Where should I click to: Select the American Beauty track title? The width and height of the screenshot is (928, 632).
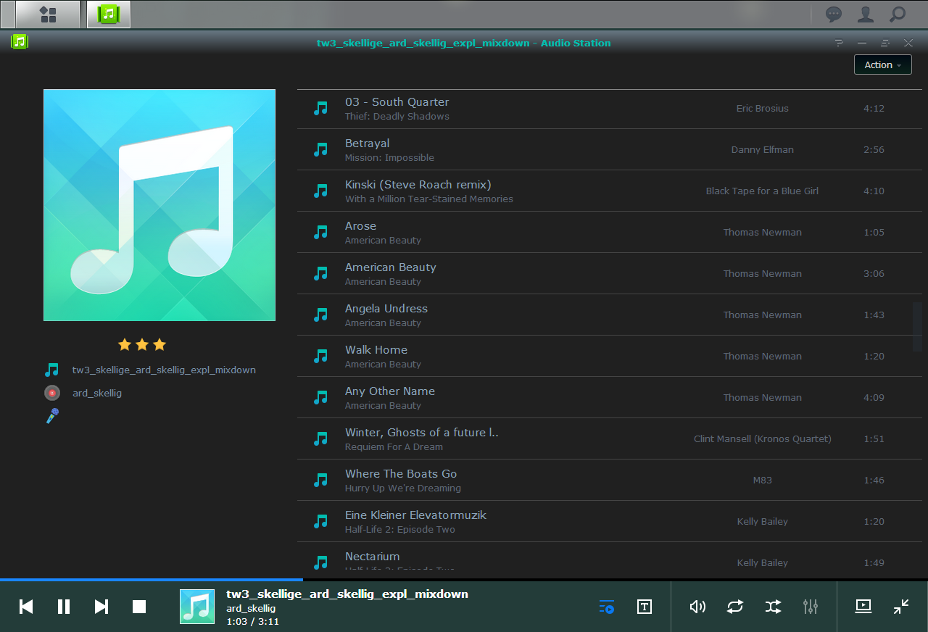(391, 267)
